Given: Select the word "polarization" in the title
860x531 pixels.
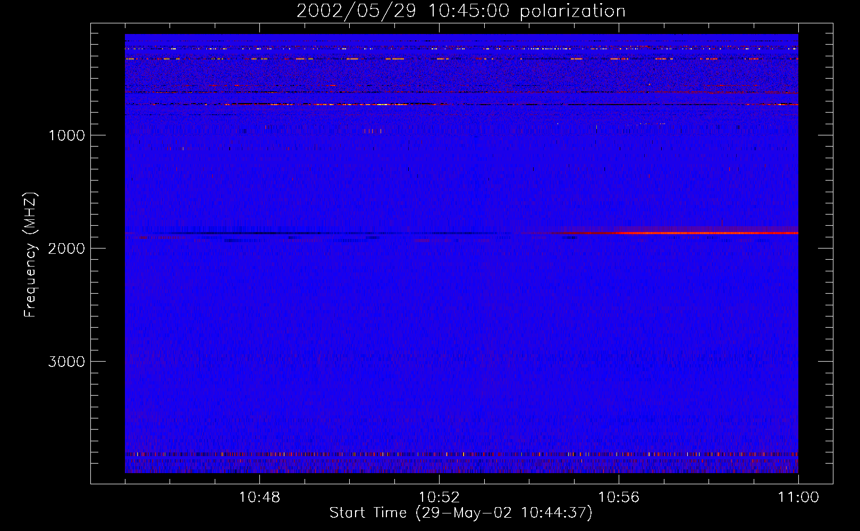Looking at the screenshot, I should coord(572,12).
